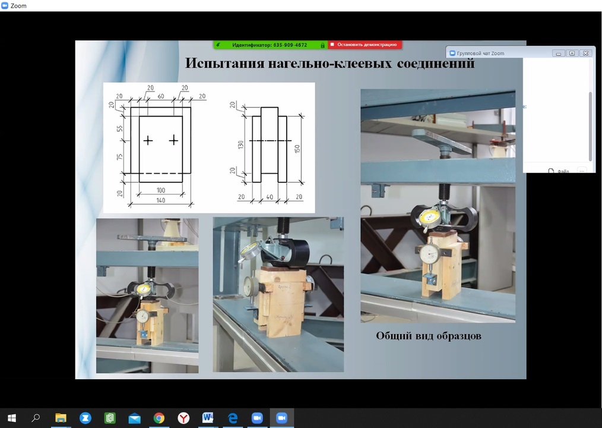Screen dimensions: 602x428
Task: Close the Zoom group chat window
Action: pos(585,53)
